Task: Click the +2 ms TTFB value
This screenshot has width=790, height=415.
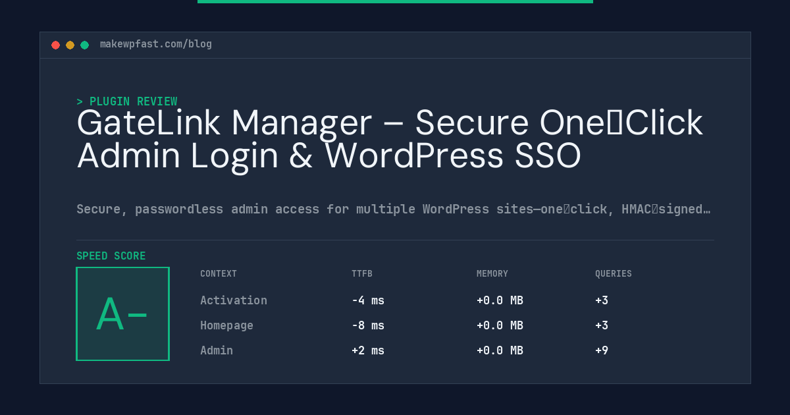Action: [368, 350]
